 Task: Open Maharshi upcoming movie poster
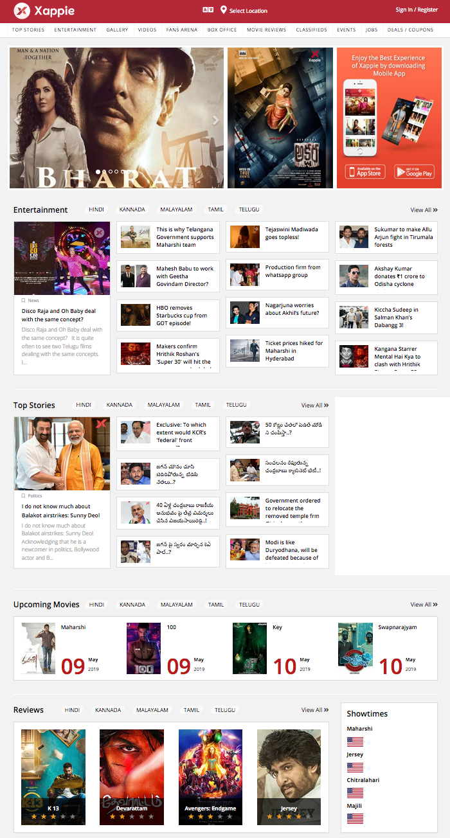pyautogui.click(x=39, y=648)
